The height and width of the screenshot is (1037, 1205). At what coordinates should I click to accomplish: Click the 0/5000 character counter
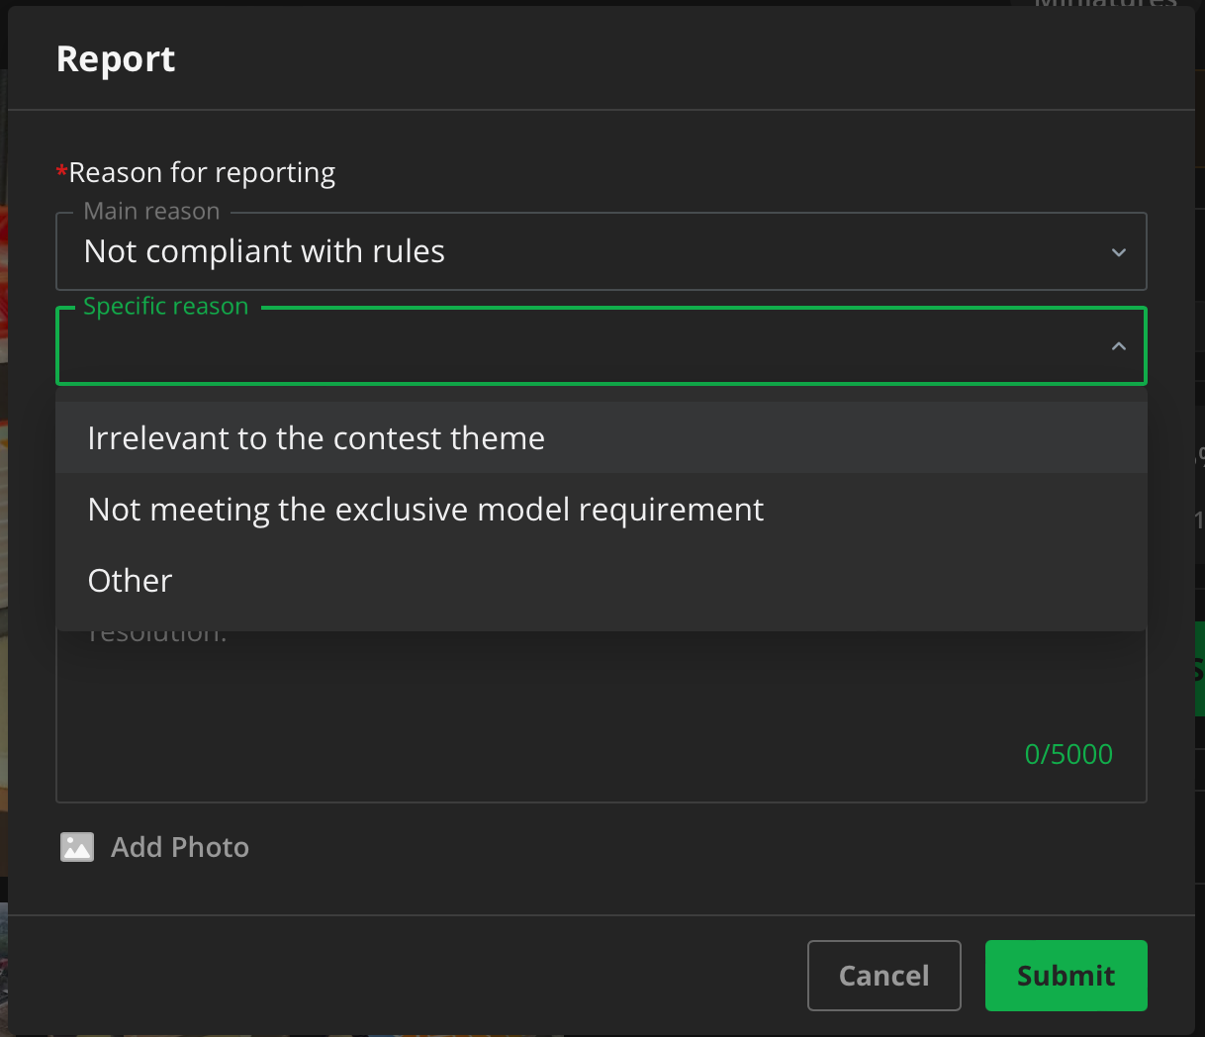[1068, 755]
